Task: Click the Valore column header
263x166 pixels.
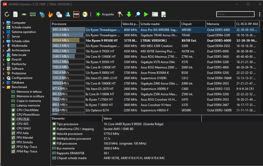Action: point(152,118)
